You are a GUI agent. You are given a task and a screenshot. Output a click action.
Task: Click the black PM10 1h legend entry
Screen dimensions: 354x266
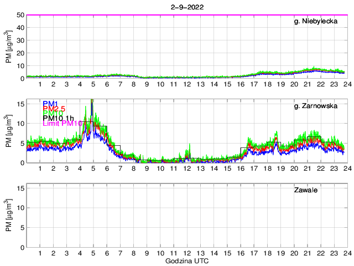point(59,118)
